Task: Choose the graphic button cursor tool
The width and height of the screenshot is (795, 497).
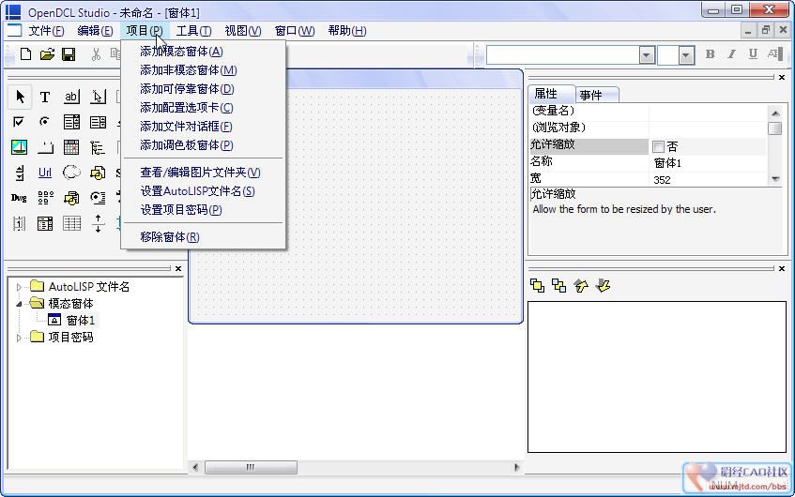Action: pyautogui.click(x=98, y=97)
